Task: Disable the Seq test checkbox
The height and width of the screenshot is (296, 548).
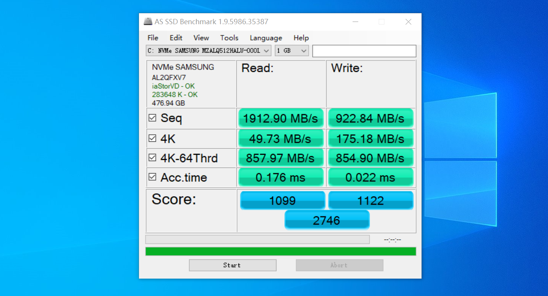Action: (x=153, y=118)
